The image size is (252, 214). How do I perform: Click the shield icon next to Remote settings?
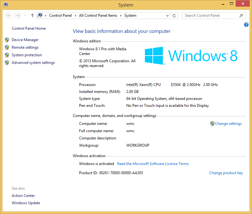point(7,47)
